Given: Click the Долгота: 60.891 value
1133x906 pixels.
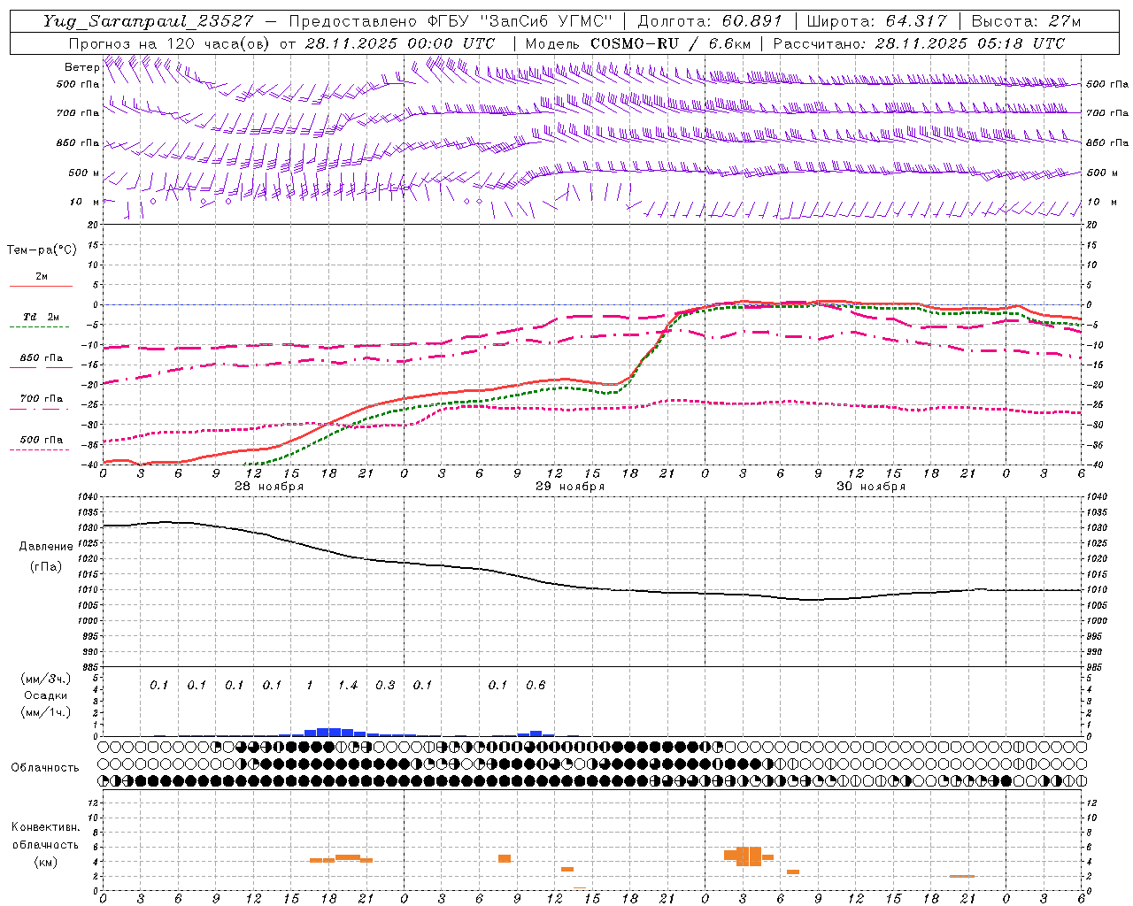Looking at the screenshot, I should 710,21.
